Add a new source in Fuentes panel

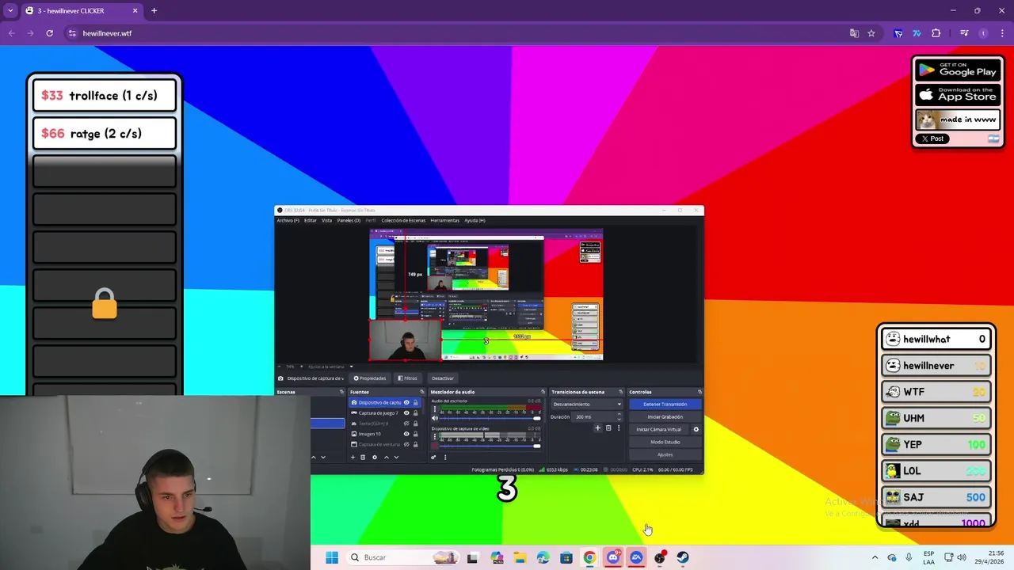tap(353, 457)
